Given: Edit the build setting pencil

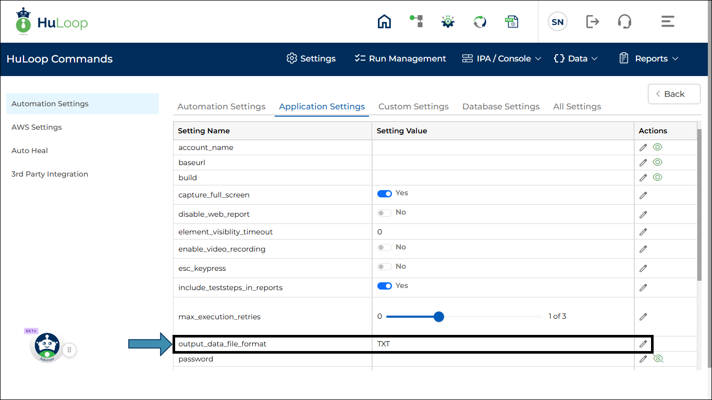Looking at the screenshot, I should 643,178.
